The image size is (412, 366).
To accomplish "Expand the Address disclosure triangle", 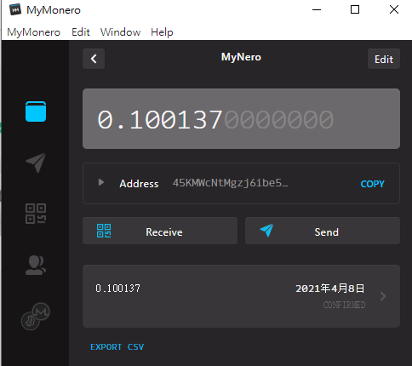I will 101,182.
